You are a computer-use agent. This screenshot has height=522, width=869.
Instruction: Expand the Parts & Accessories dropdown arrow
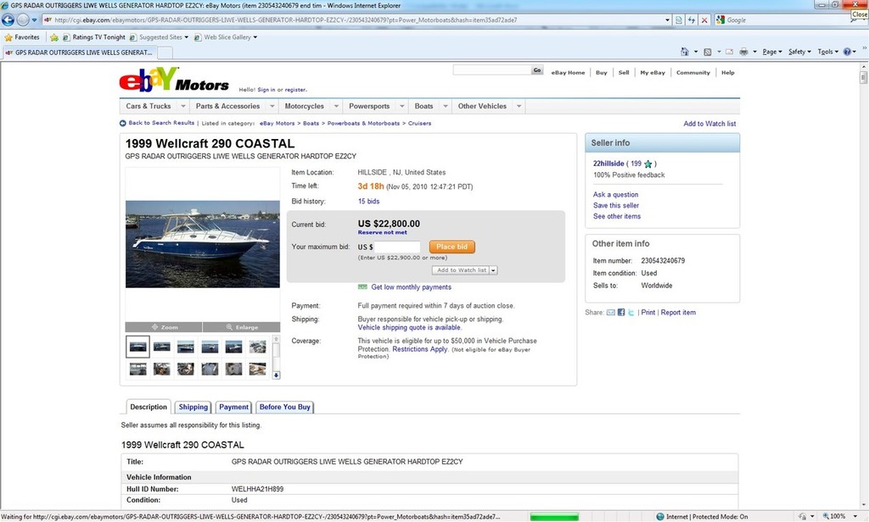click(272, 106)
